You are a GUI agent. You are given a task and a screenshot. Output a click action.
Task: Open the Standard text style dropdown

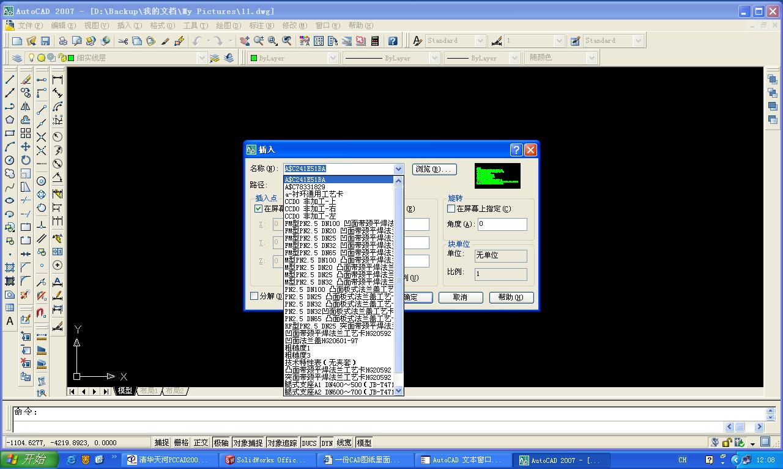[480, 41]
